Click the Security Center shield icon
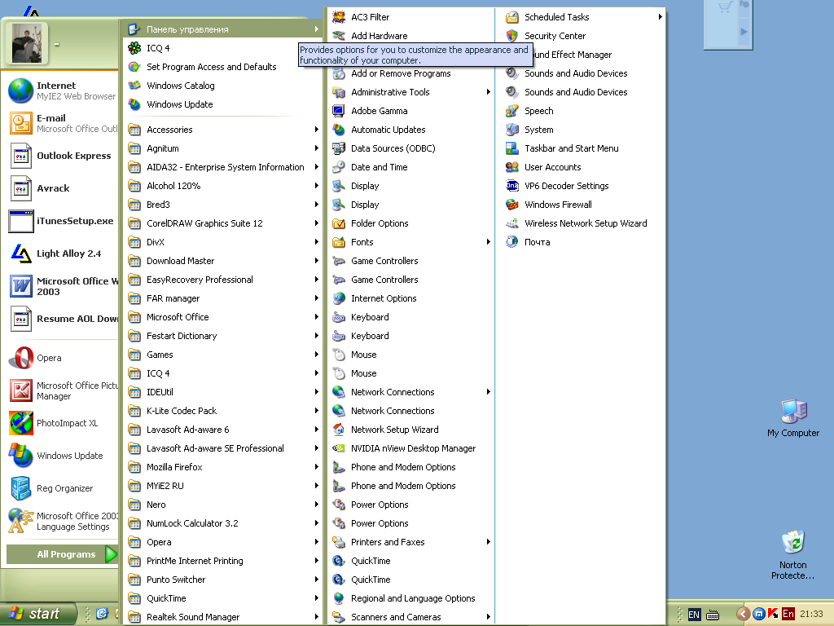The height and width of the screenshot is (626, 834). pos(512,36)
